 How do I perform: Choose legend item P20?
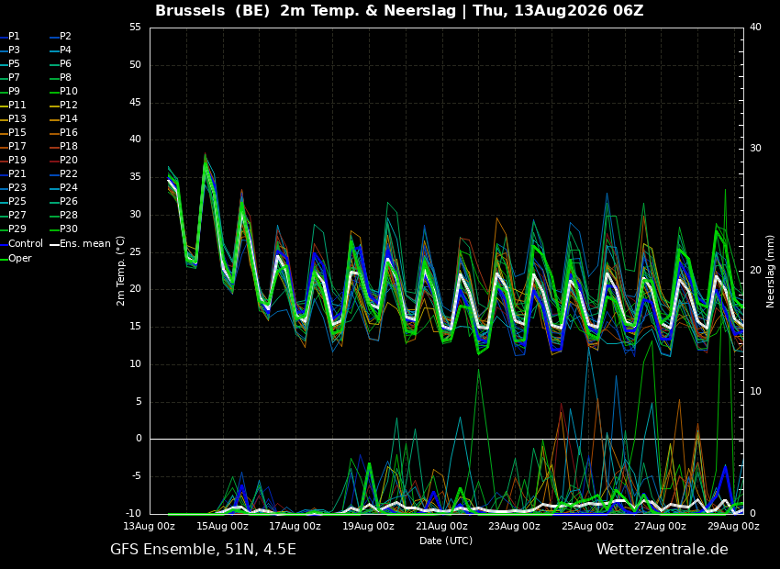pos(63,161)
